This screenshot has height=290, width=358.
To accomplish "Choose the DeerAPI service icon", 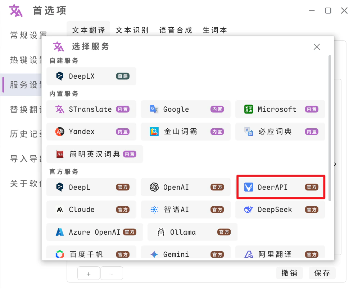I will 248,187.
